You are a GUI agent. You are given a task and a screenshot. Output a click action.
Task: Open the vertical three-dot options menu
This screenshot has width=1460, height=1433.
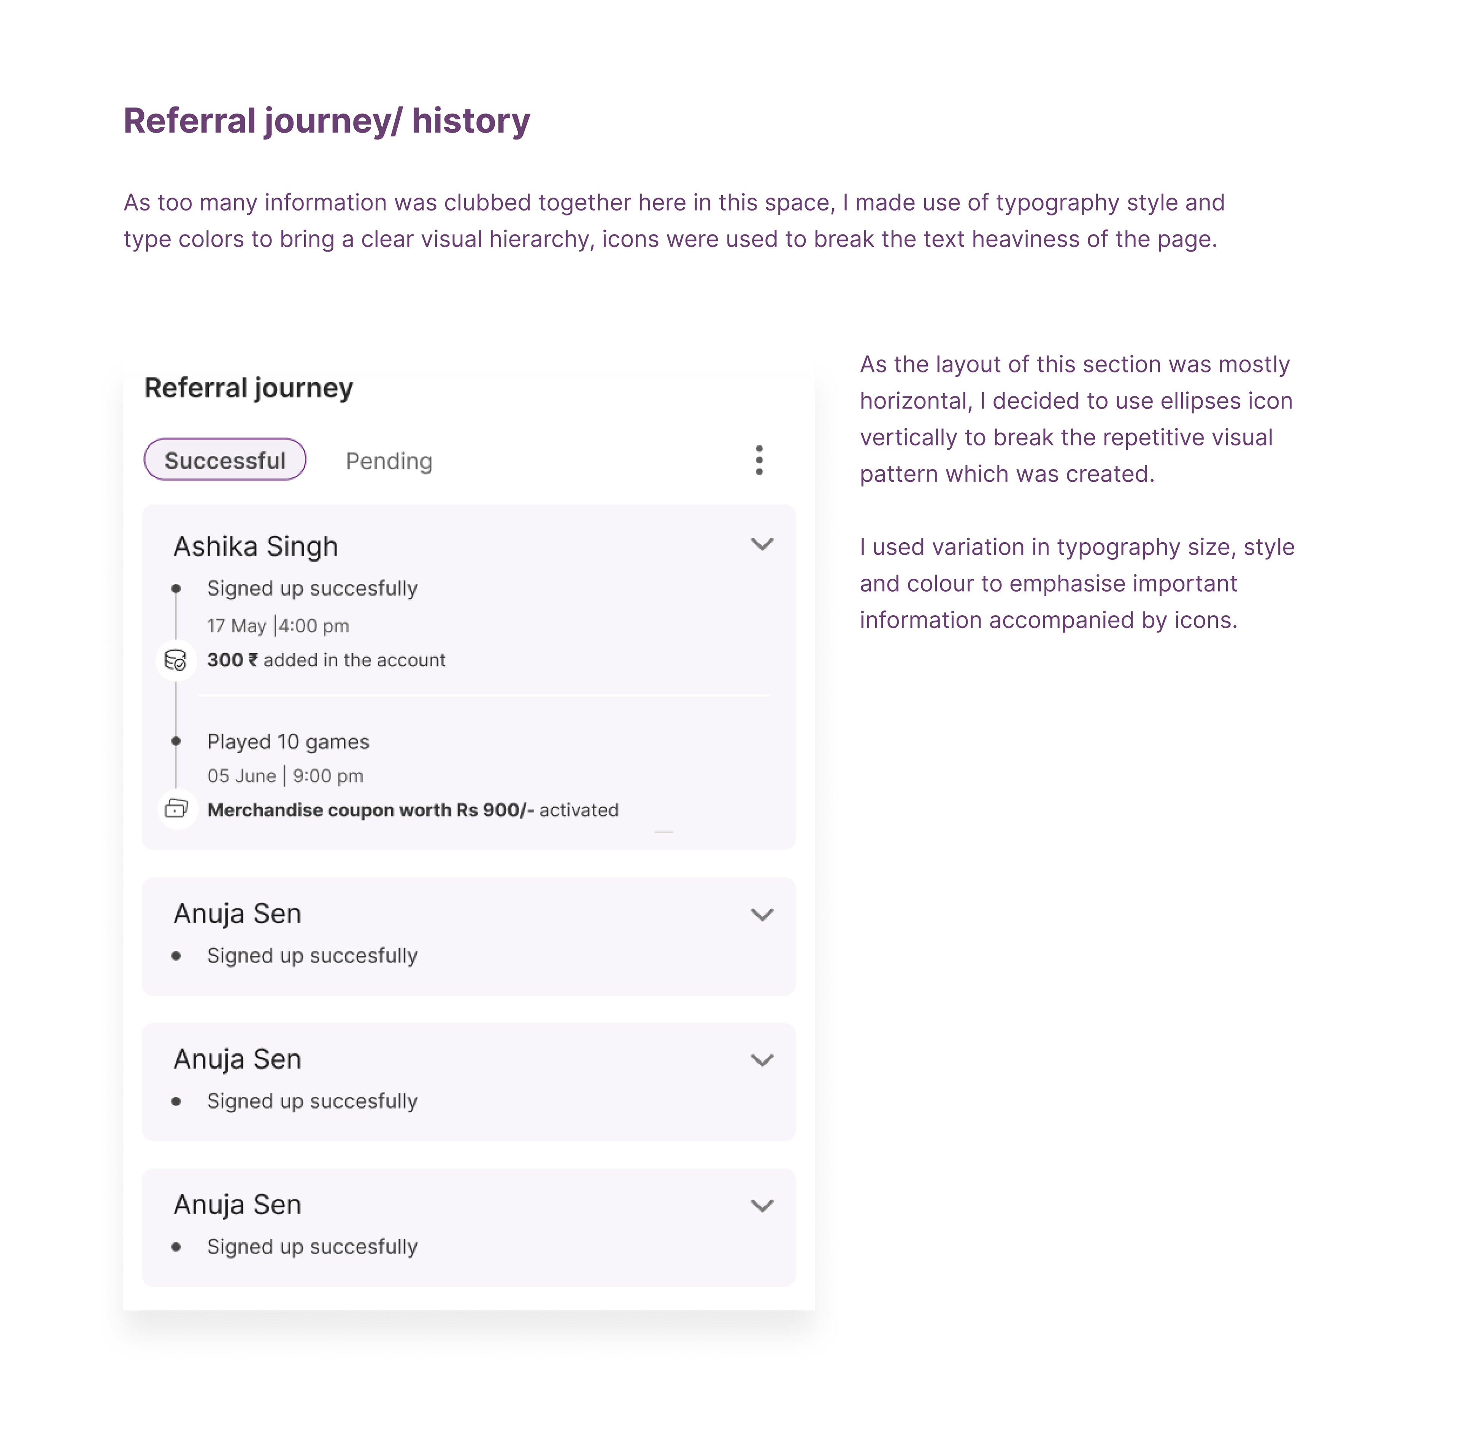(759, 460)
